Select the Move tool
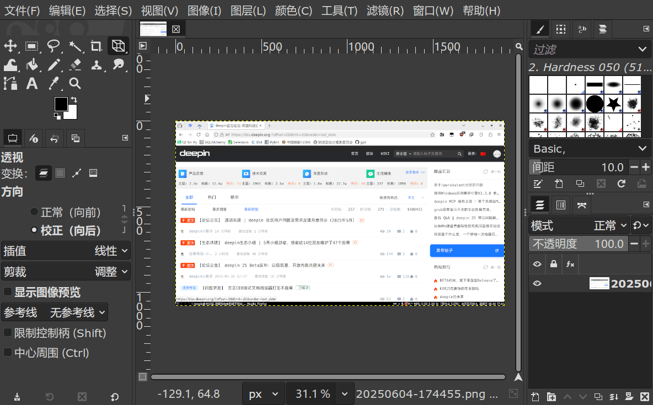 tap(10, 46)
